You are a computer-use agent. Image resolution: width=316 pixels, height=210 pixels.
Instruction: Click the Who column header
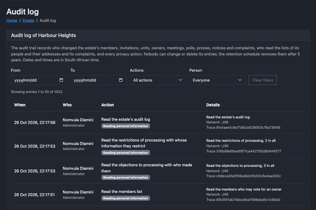[67, 105]
